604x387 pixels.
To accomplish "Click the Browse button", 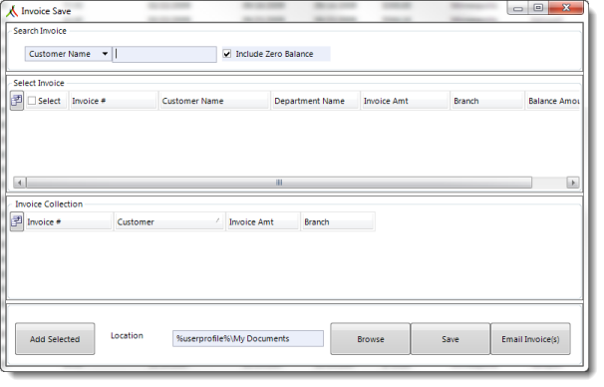I will pos(371,339).
